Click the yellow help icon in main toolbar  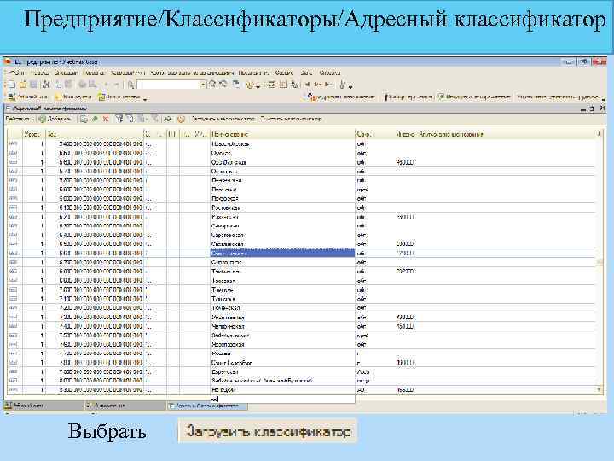click(249, 85)
